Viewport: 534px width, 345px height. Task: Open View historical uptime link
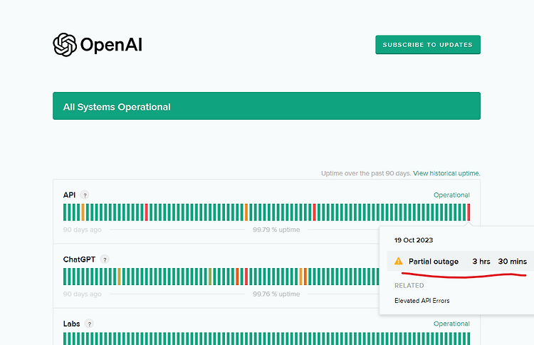pyautogui.click(x=446, y=173)
